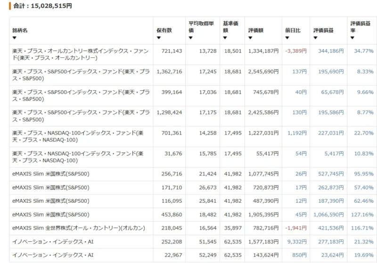The image size is (377, 263).
Task: Click the -3,389円 daily change value
Action: pyautogui.click(x=296, y=51)
